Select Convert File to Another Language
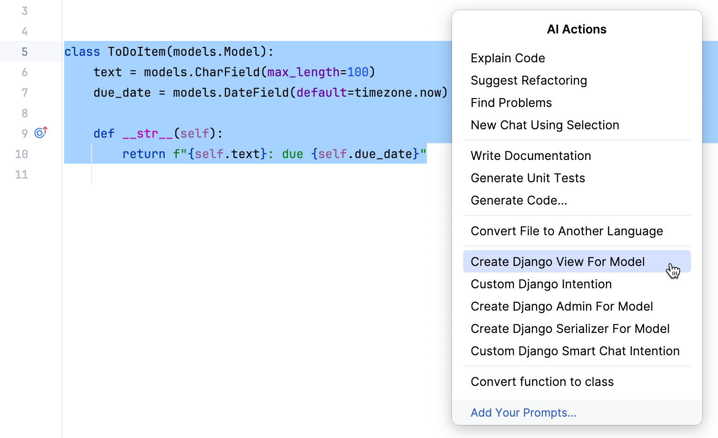718x438 pixels. 567,231
